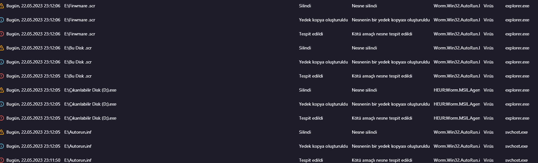Click red alert icon of Çıkarılabilir Disk (D:).exe detected row
The height and width of the screenshot is (163, 538).
pos(2,118)
